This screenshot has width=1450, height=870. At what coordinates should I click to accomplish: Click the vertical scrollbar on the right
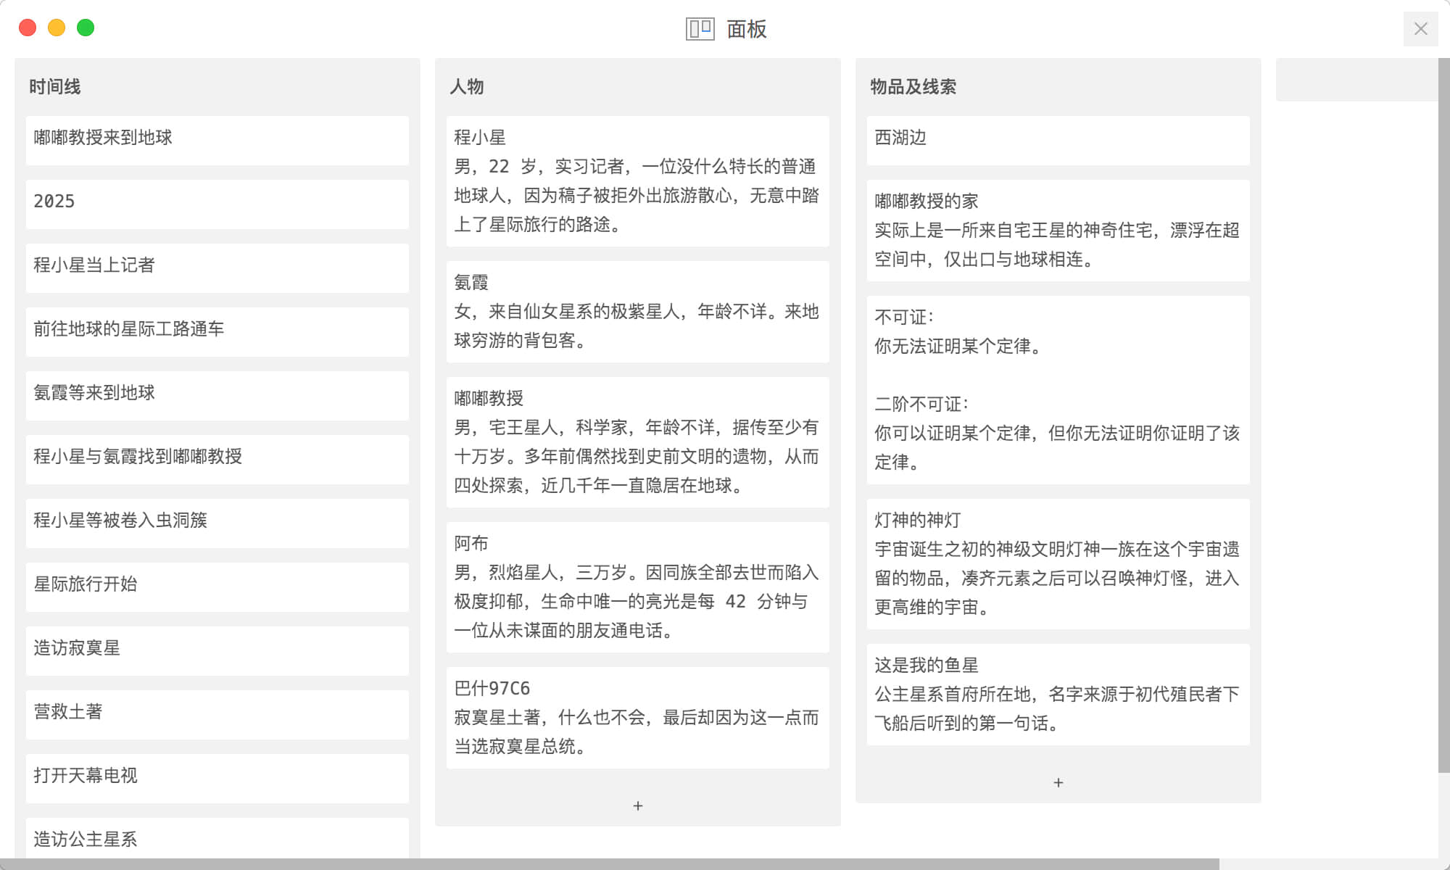click(x=1444, y=415)
